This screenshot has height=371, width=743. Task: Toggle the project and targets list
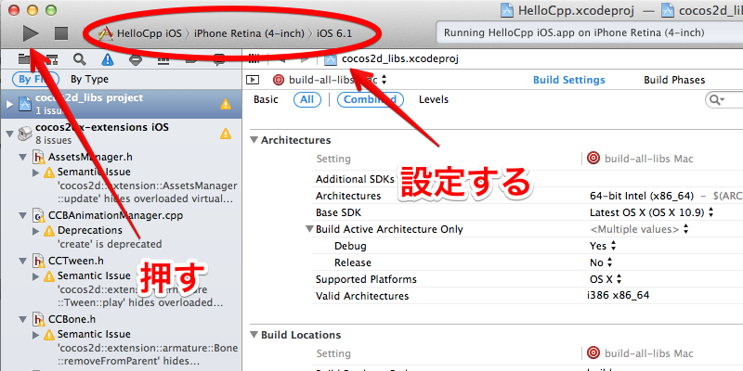tap(253, 80)
